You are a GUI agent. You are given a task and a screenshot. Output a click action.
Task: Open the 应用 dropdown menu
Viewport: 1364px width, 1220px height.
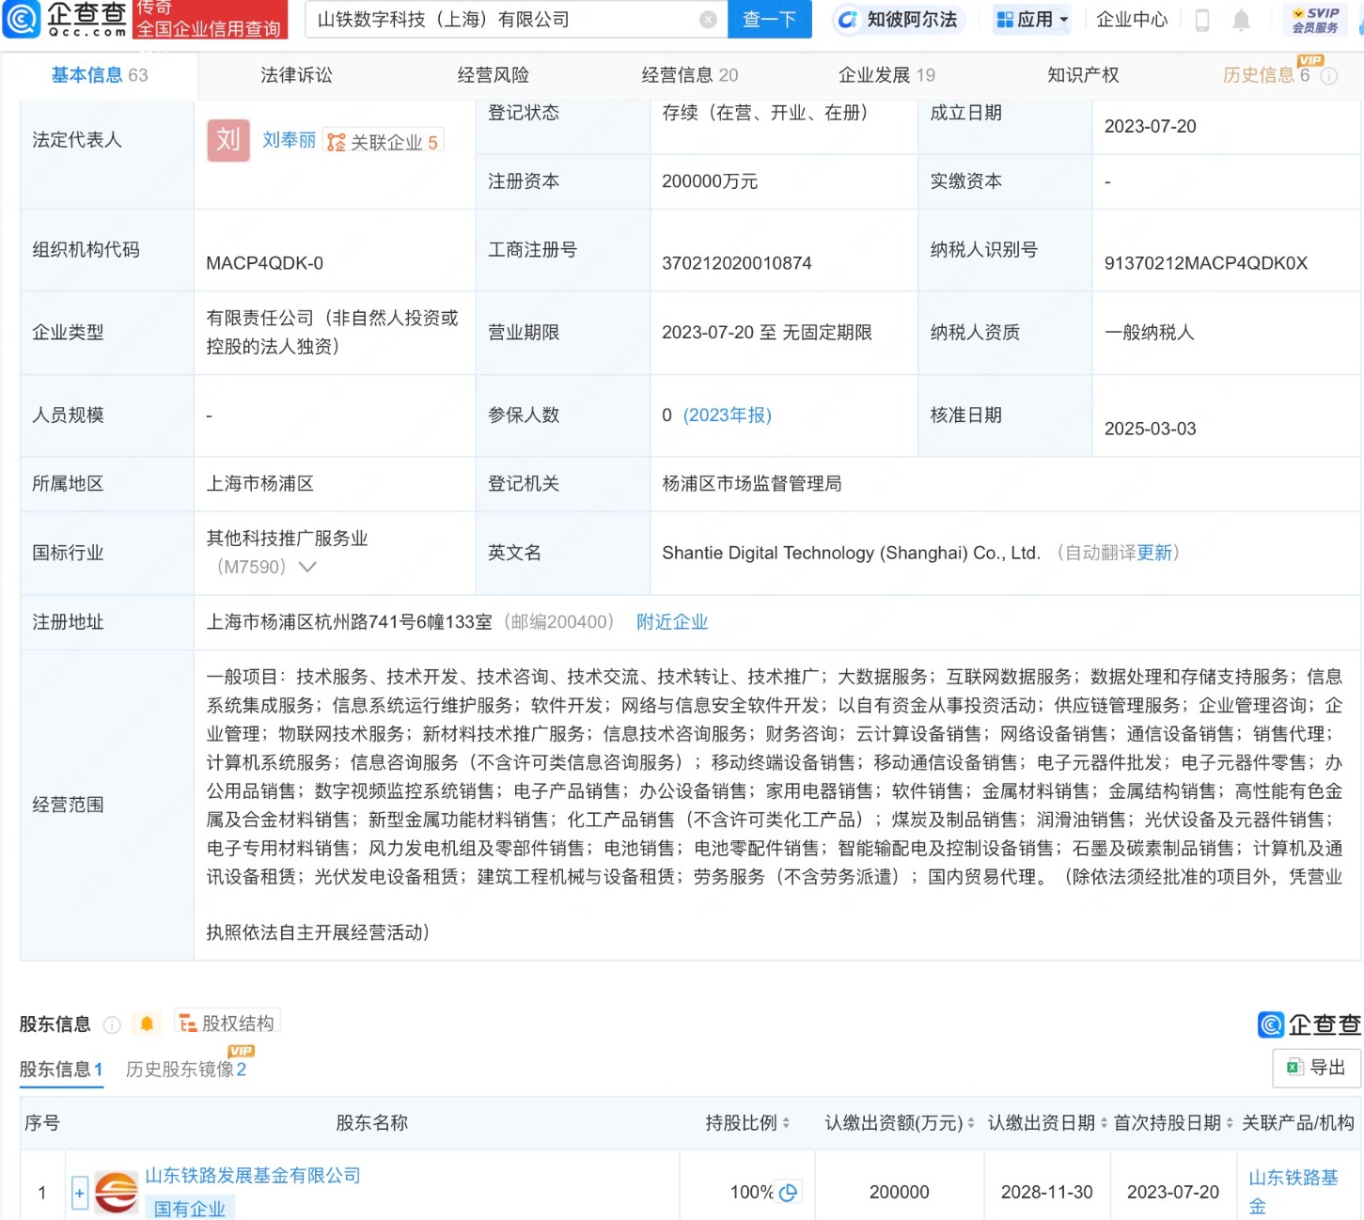tap(1032, 20)
